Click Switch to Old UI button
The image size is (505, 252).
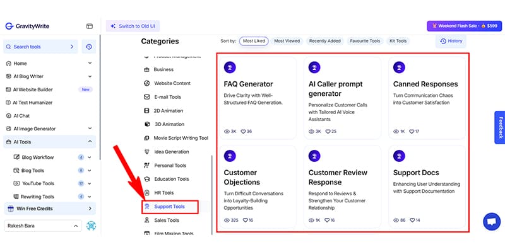click(133, 26)
